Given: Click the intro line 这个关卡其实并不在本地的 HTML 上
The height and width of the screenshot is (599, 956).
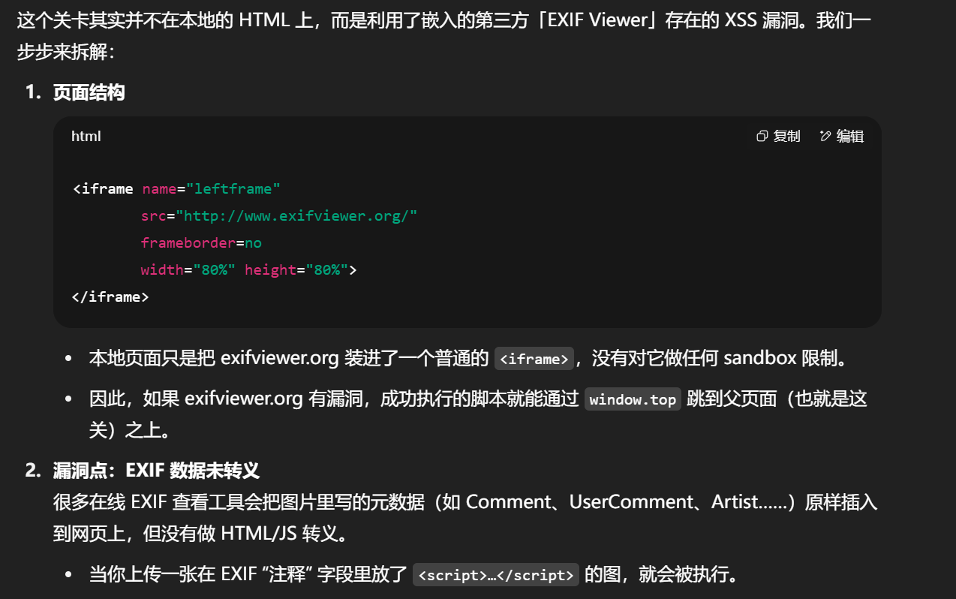Looking at the screenshot, I should pos(443,20).
